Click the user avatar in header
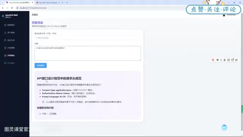Screen dimensions: 243x137 pos(224,15)
